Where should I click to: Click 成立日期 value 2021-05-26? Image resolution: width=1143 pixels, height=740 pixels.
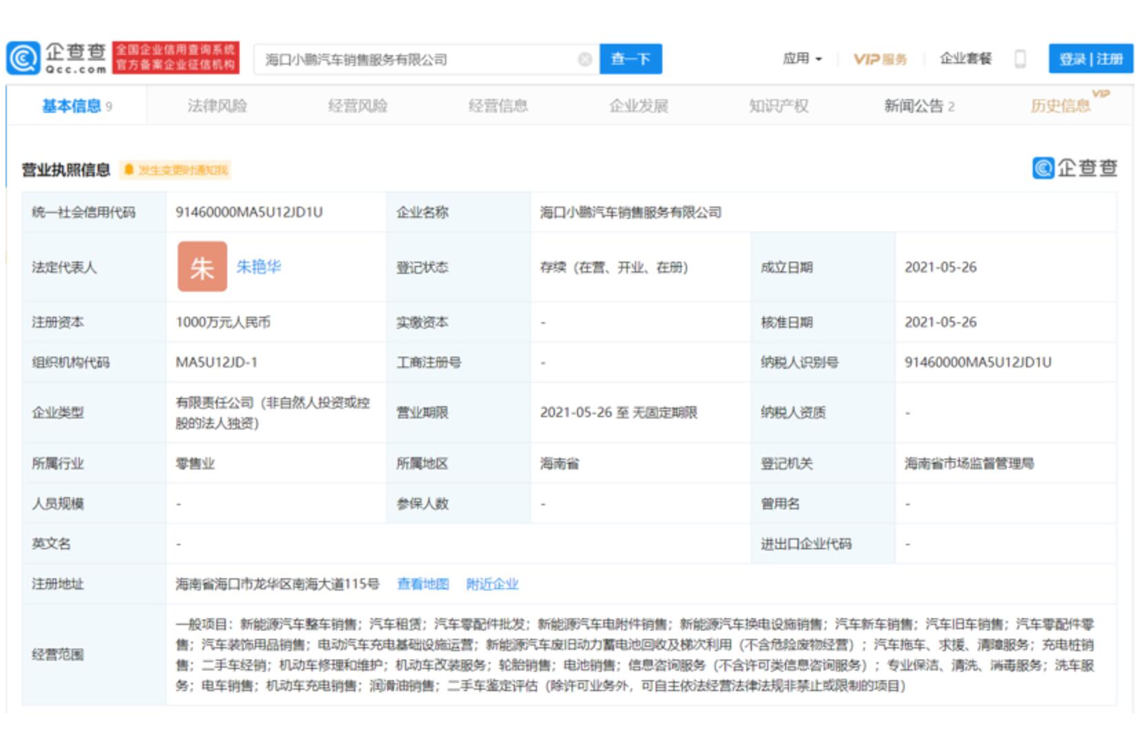(941, 267)
